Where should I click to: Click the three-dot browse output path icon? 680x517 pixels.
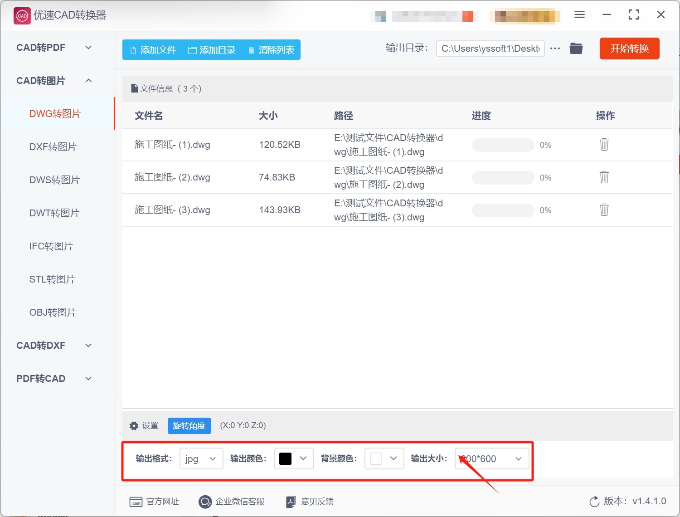click(x=555, y=49)
